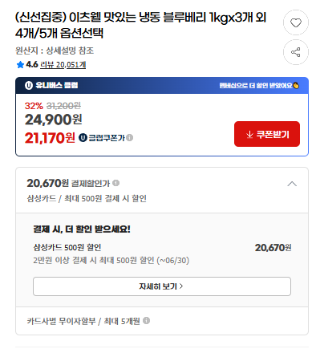Screen dimensions: 316x349
Task: Open 자세히 보기 details button
Action: click(162, 286)
